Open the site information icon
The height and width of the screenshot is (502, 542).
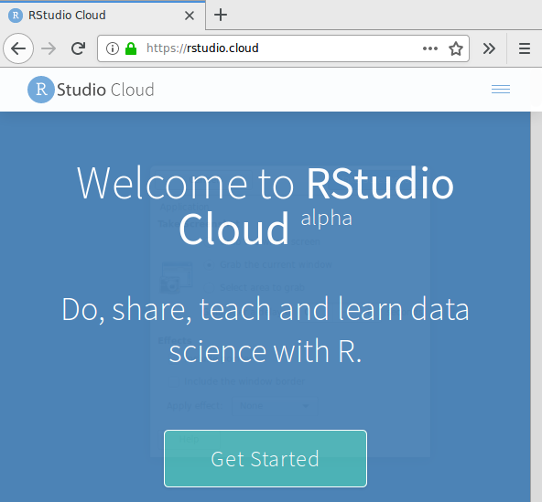click(x=113, y=48)
